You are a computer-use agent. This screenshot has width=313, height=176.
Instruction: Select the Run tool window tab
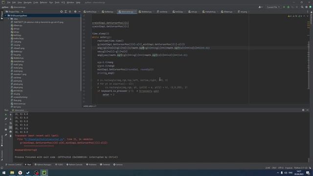pos(28,165)
